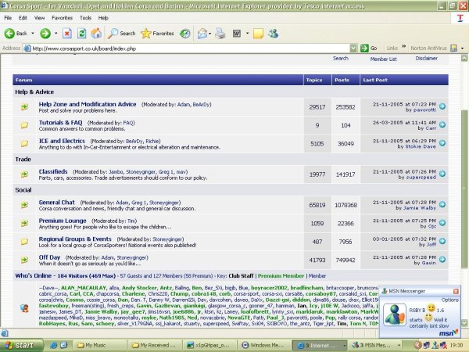Open the Favorites menu
The height and width of the screenshot is (352, 469).
click(x=64, y=16)
